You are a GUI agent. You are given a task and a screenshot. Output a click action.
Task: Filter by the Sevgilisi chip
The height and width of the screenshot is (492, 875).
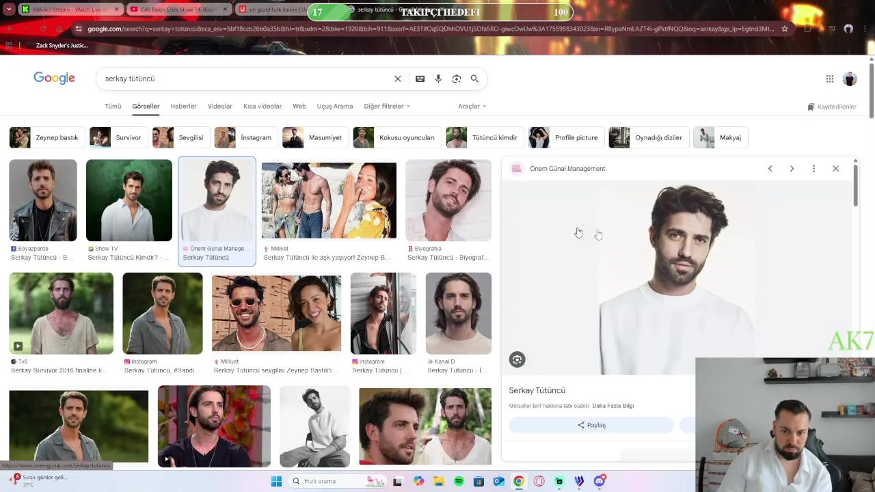coord(180,137)
